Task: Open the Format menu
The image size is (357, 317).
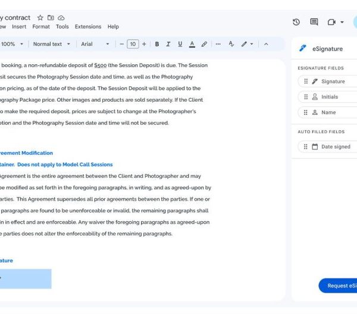Action: point(41,27)
